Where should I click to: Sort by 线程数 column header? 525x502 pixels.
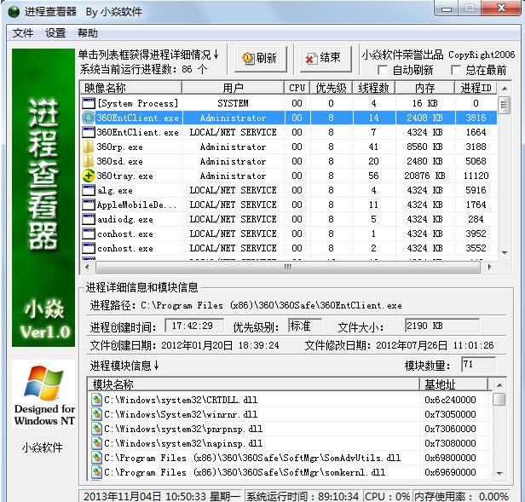[373, 88]
